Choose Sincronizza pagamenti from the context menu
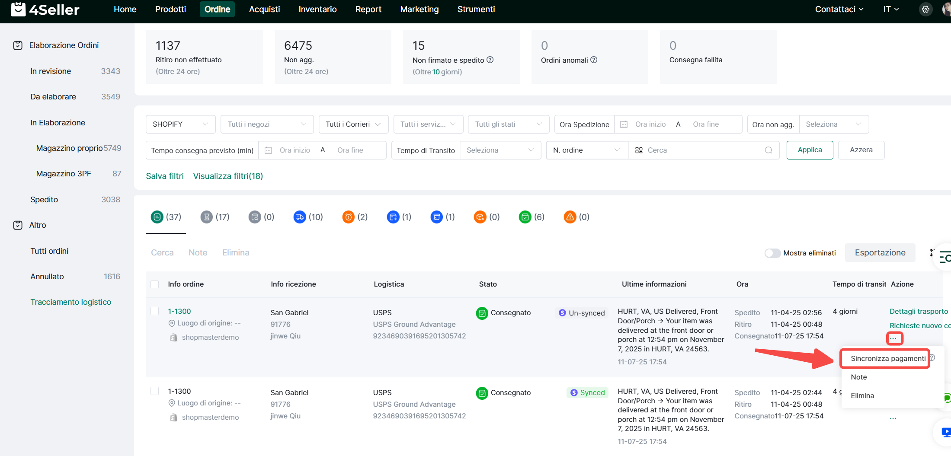 pos(887,359)
